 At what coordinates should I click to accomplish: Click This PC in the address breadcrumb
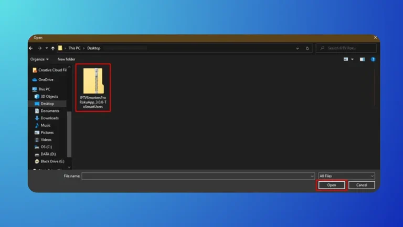pos(75,48)
